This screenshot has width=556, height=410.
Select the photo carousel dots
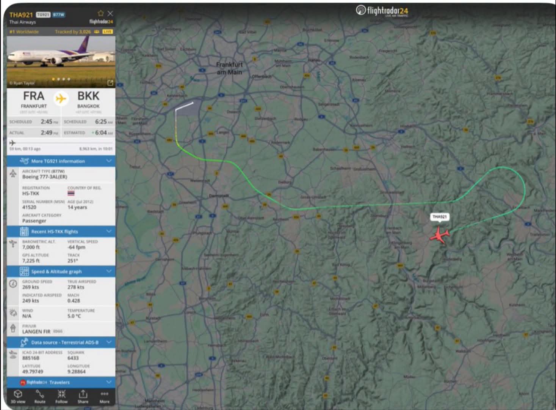point(61,79)
